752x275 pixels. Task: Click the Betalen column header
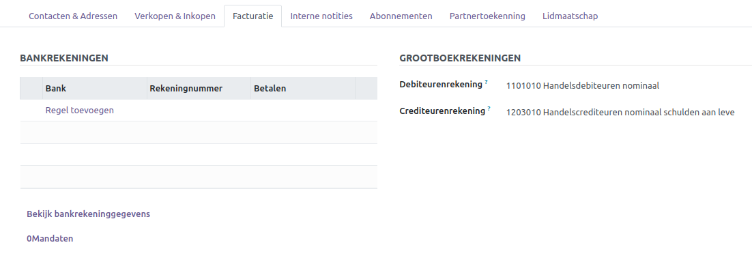tap(270, 88)
